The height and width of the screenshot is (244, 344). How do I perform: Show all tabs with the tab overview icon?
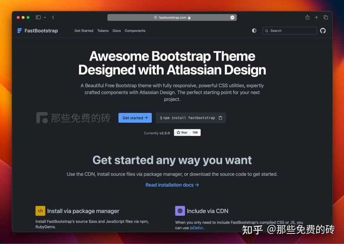point(326,17)
